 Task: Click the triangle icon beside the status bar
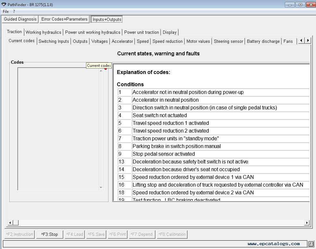(x=311, y=244)
